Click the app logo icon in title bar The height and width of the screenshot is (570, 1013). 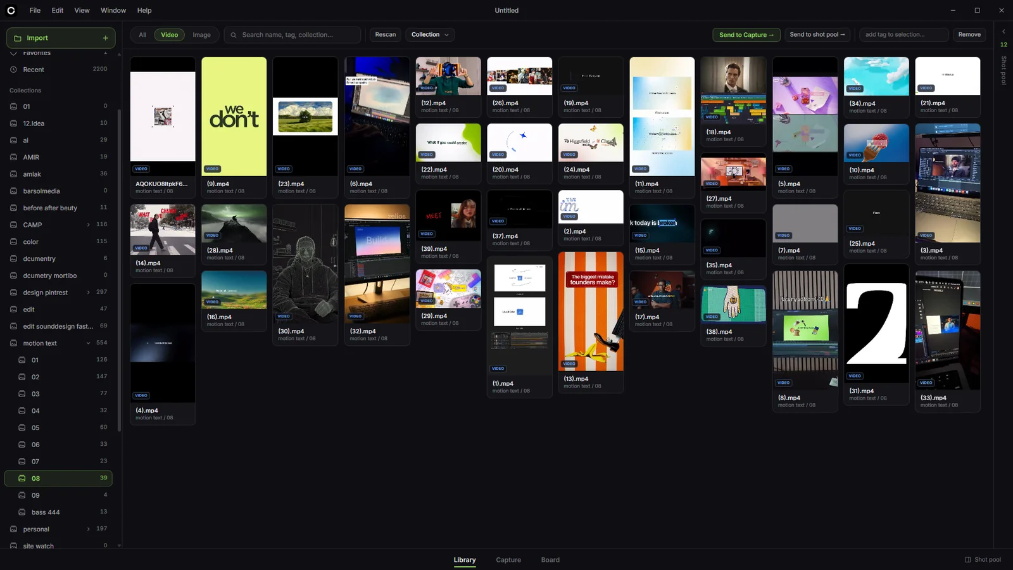(x=11, y=10)
